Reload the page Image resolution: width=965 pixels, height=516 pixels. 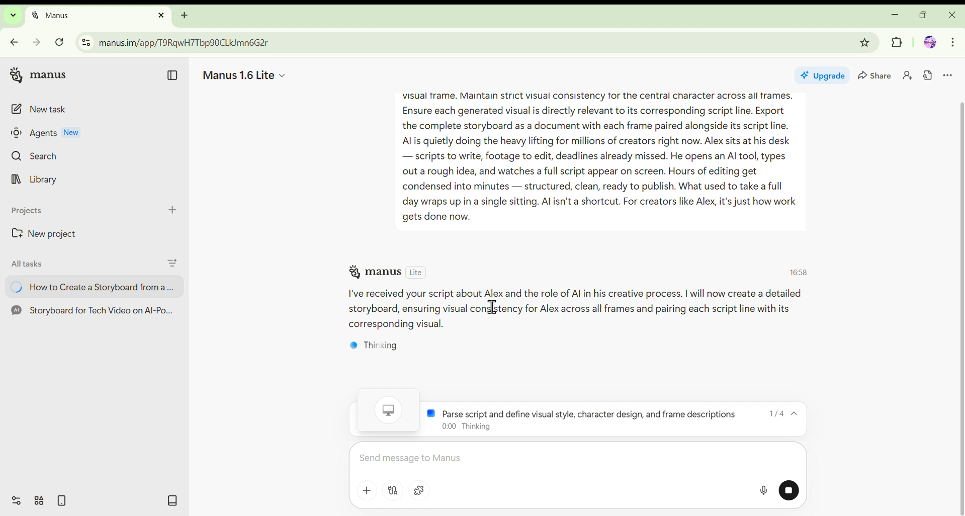coord(60,43)
